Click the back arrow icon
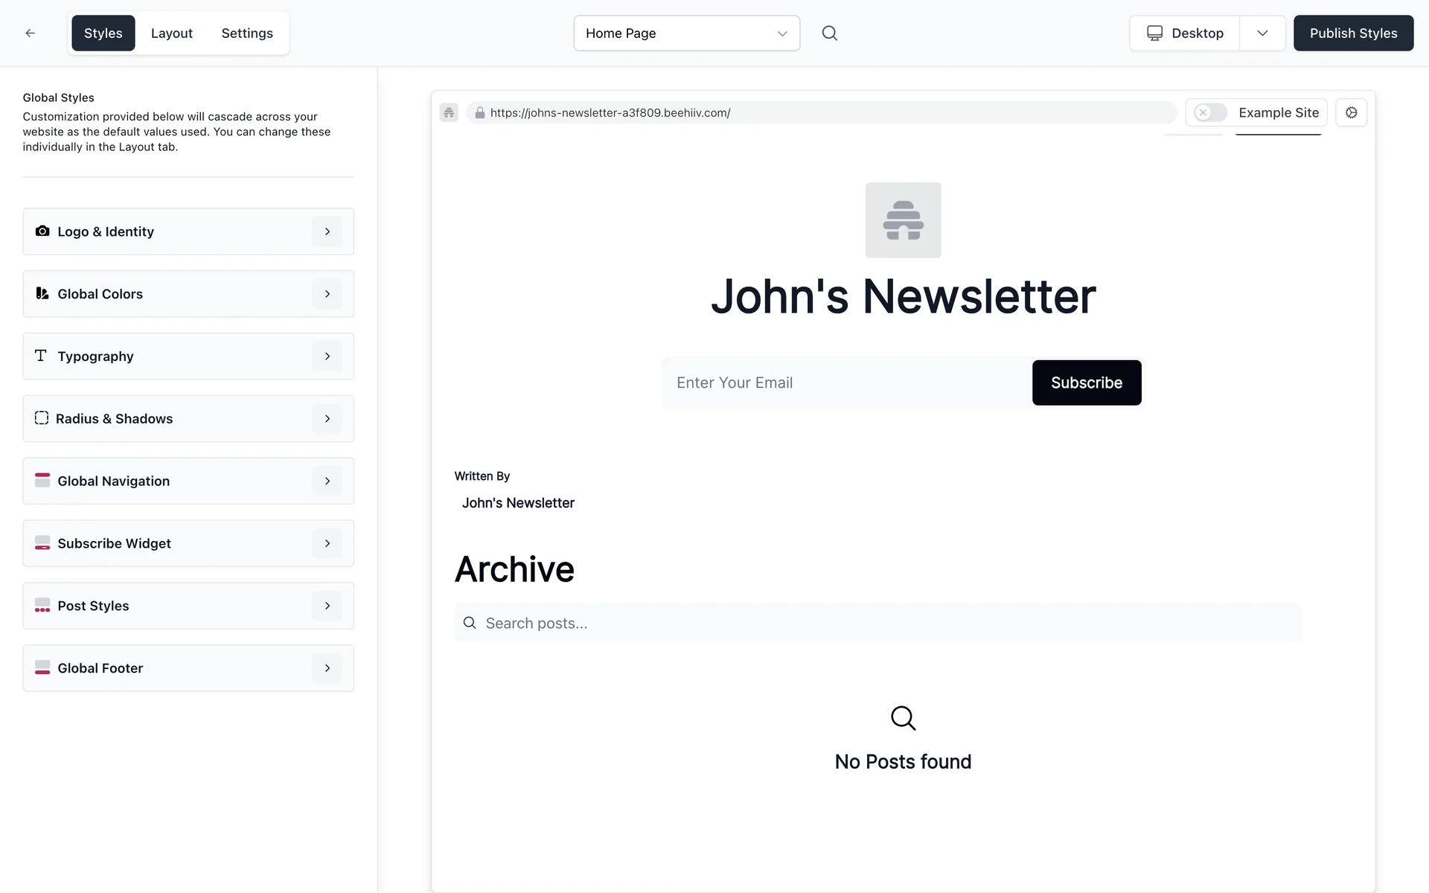This screenshot has width=1429, height=893. point(30,33)
